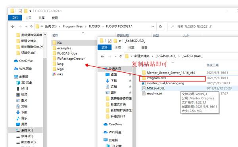Refresh the FLOEFD FEX2021.1 folder
The image size is (238, 147).
[x=160, y=26]
